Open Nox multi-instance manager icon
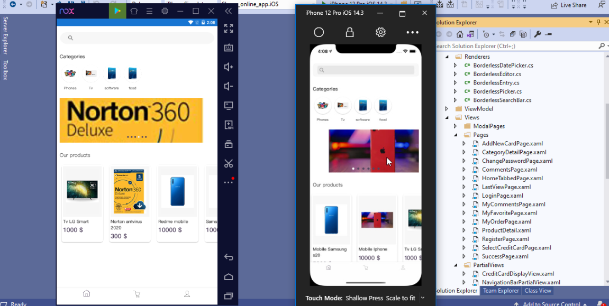609x306 pixels. tap(229, 144)
